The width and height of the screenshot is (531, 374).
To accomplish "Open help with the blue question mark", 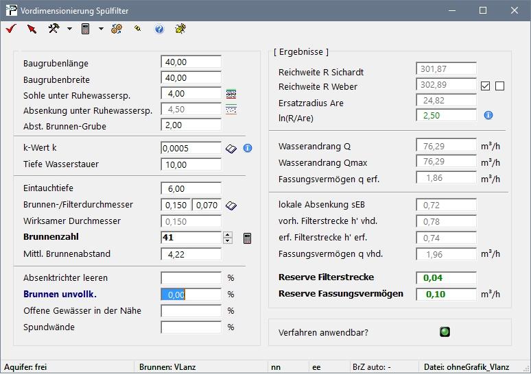I will click(x=159, y=29).
